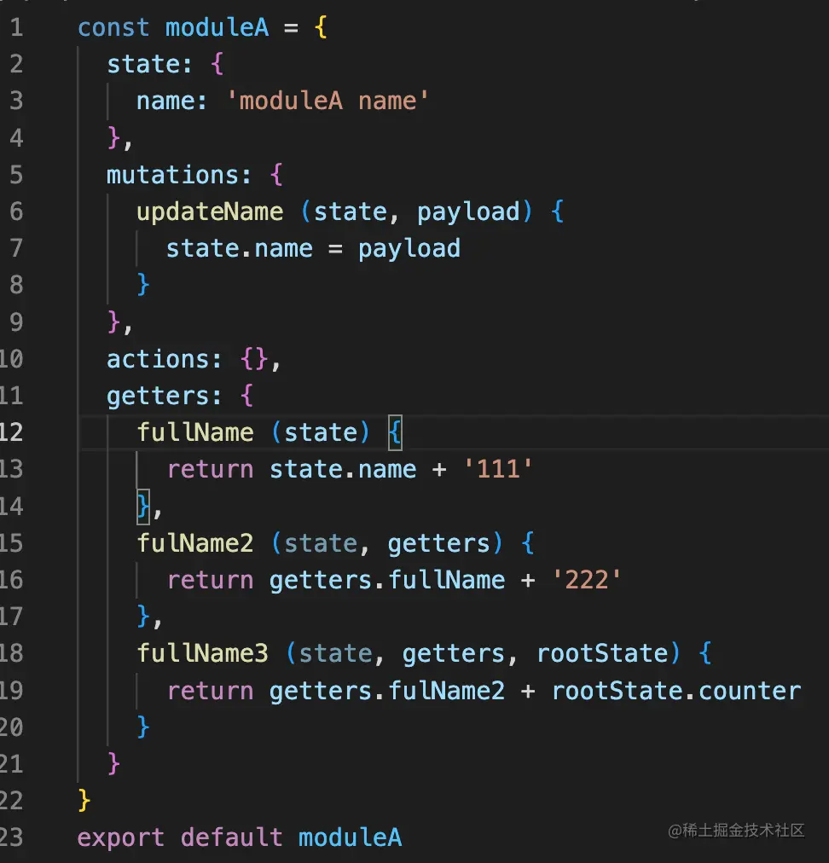This screenshot has width=829, height=863.
Task: Click the yellow closing brace on line 22
Action: point(84,801)
